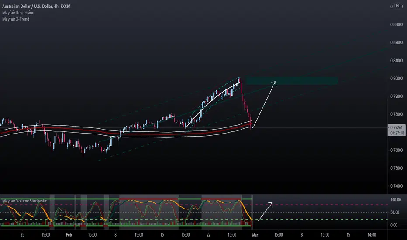Click the Mar label on the time axis

(255, 235)
